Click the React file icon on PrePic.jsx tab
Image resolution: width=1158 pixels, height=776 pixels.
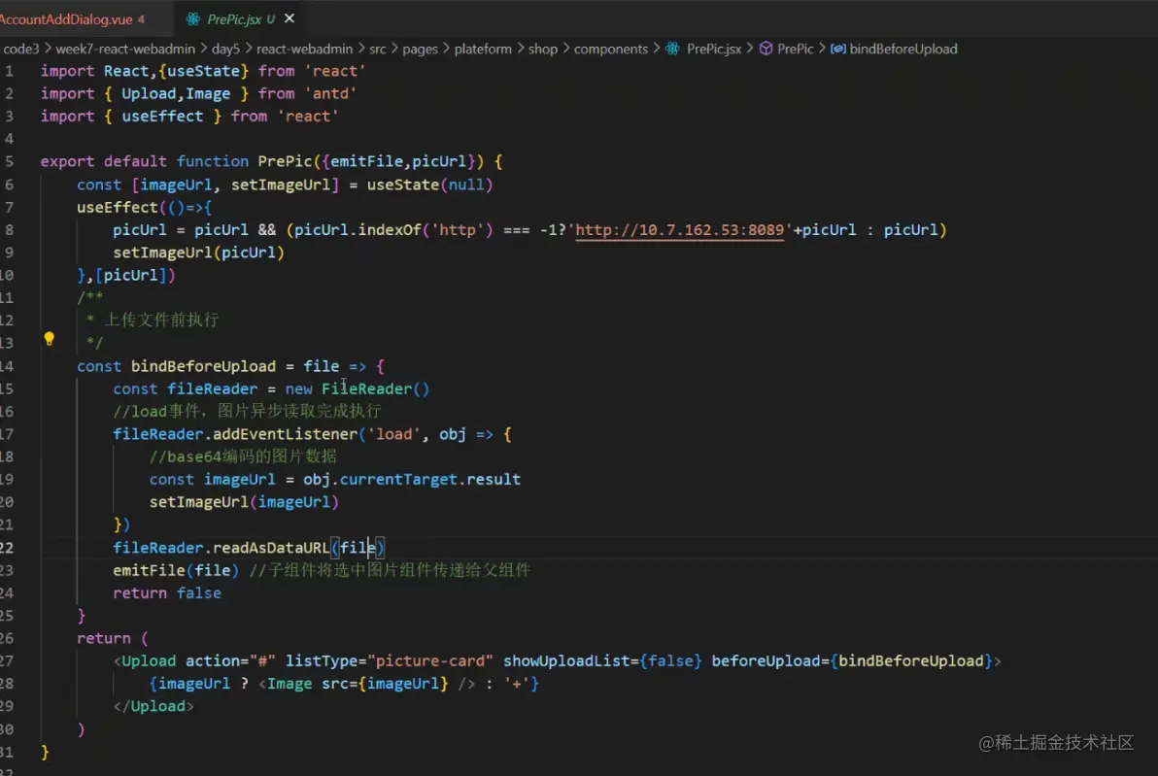pyautogui.click(x=192, y=19)
